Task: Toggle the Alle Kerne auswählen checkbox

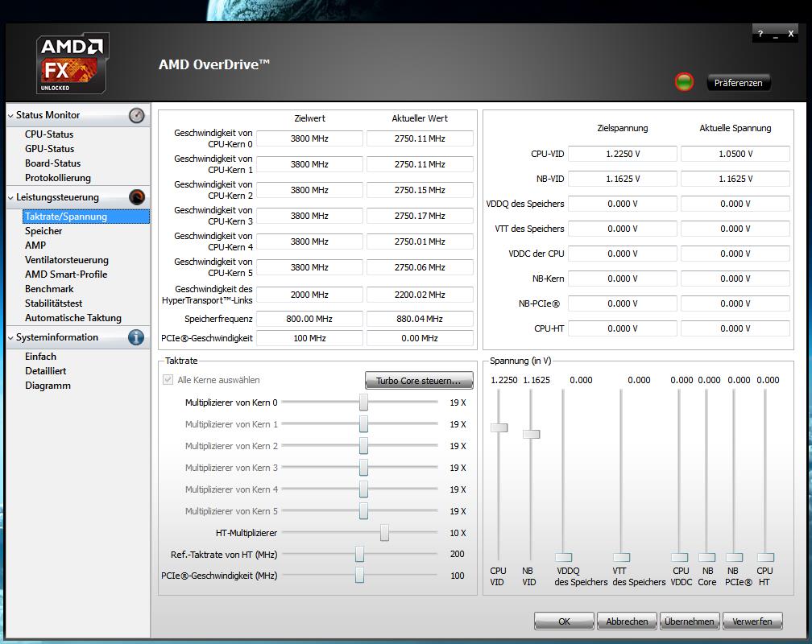Action: [168, 379]
